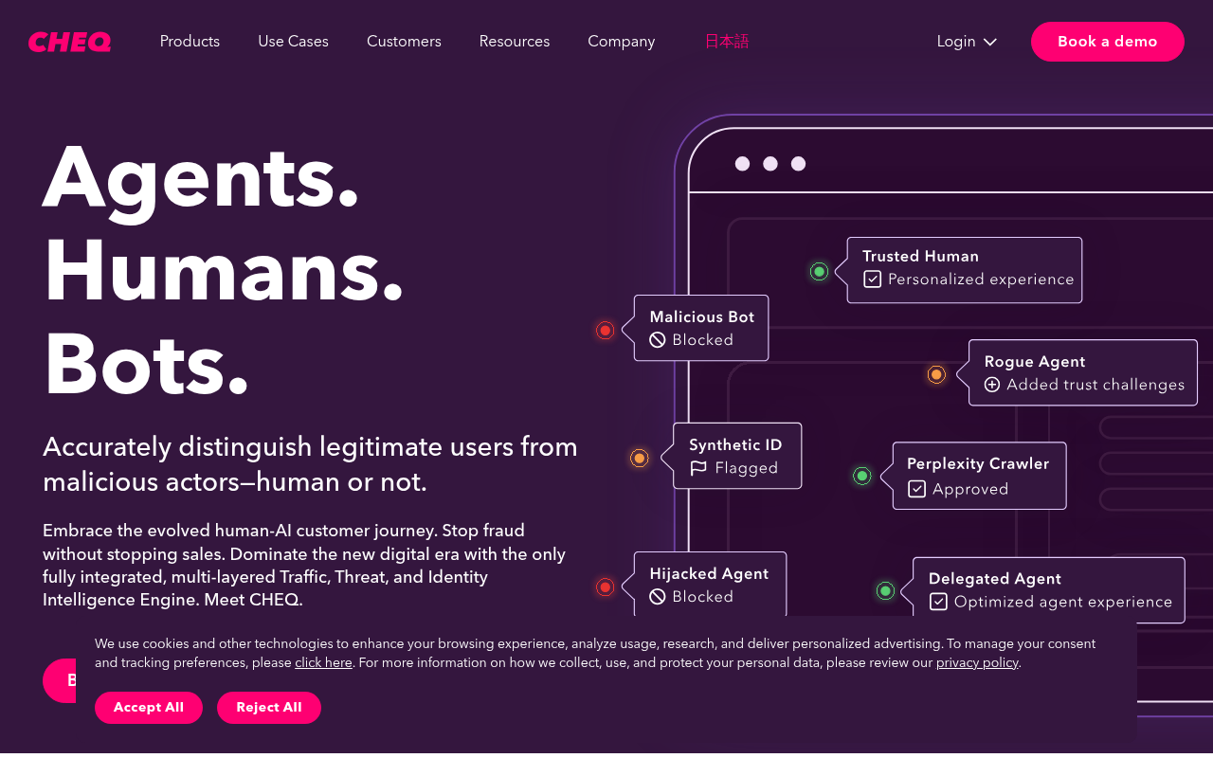Open the Resources dropdown

click(515, 42)
